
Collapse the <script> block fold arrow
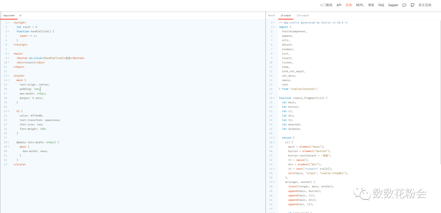(9, 22)
